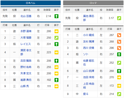Viewport: 124px width, 98px height.
Task: Click yellow arrow condition icon for 野村 佑希
Action: [x=57, y=67]
